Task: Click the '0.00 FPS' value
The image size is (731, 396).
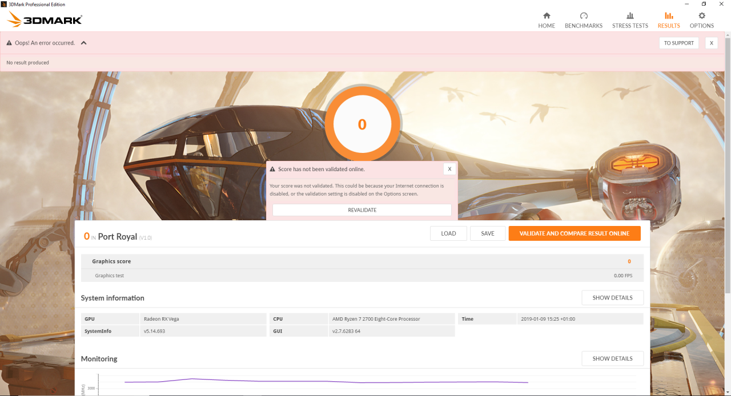Action: click(x=623, y=276)
